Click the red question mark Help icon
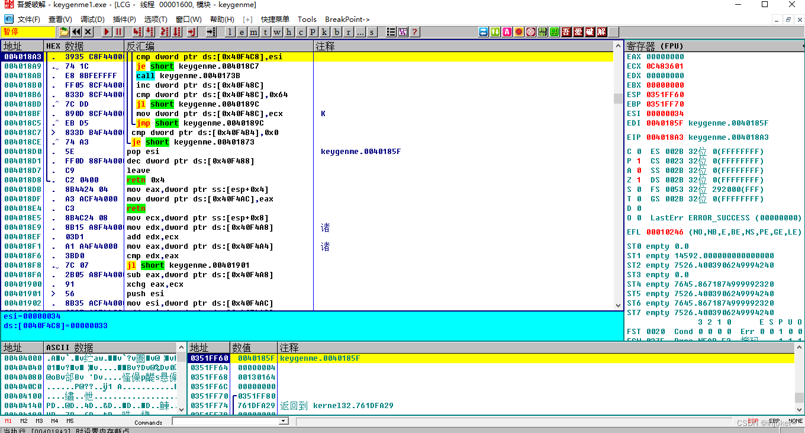This screenshot has height=433, width=805. (x=414, y=32)
